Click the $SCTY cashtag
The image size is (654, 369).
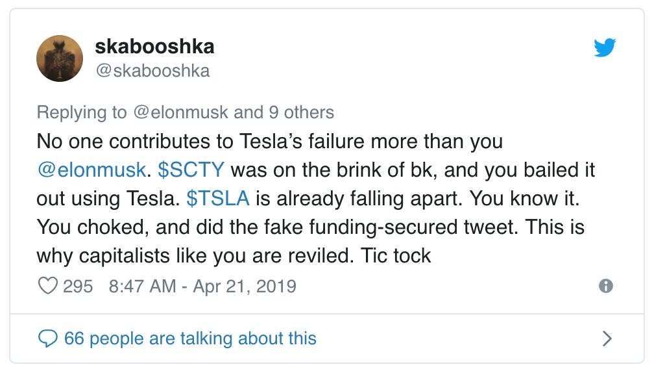point(191,170)
